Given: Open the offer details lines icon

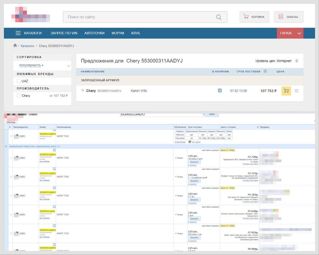Looking at the screenshot, I should tap(297, 91).
